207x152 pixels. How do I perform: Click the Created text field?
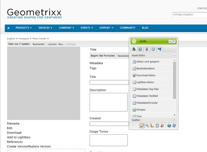[x=109, y=124]
